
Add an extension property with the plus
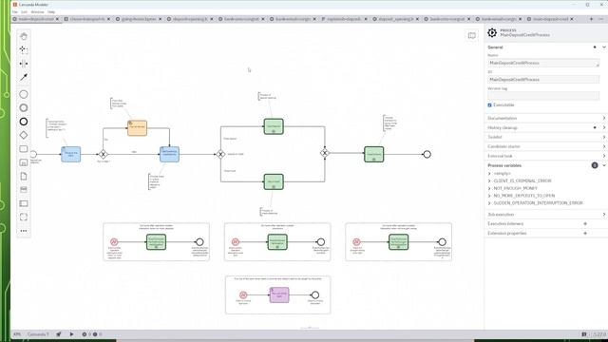click(585, 234)
